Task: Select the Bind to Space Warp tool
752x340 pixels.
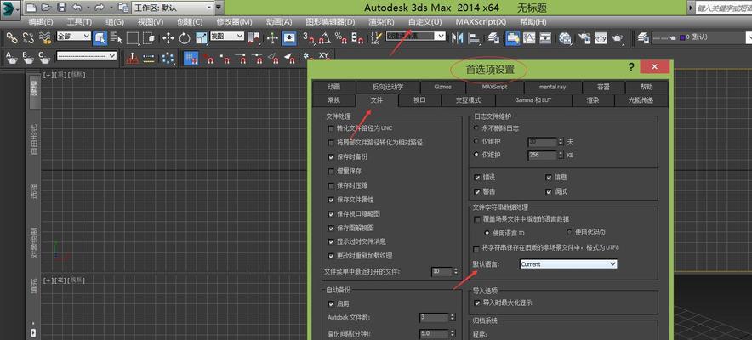Action: coord(45,38)
